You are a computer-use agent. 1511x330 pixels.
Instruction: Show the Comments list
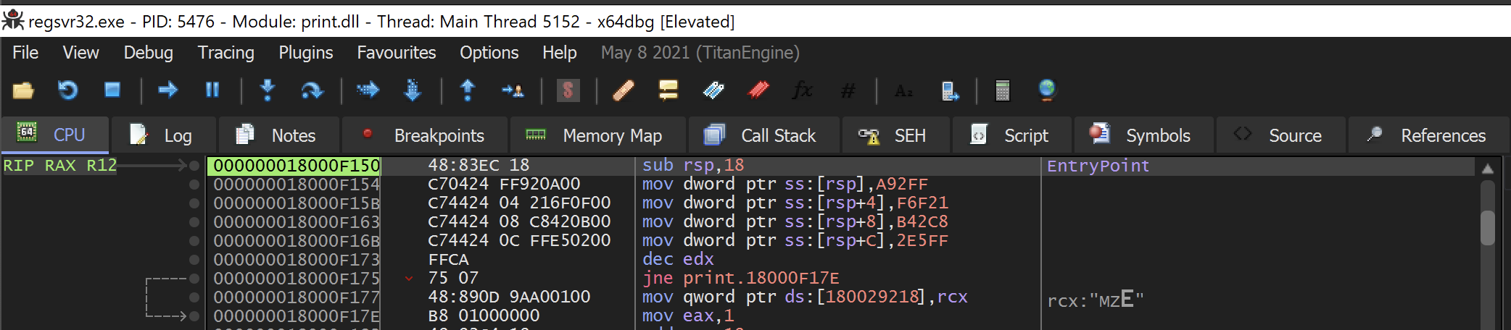tap(668, 90)
